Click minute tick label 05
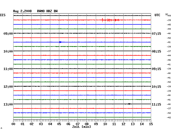 pyautogui.click(x=59, y=124)
